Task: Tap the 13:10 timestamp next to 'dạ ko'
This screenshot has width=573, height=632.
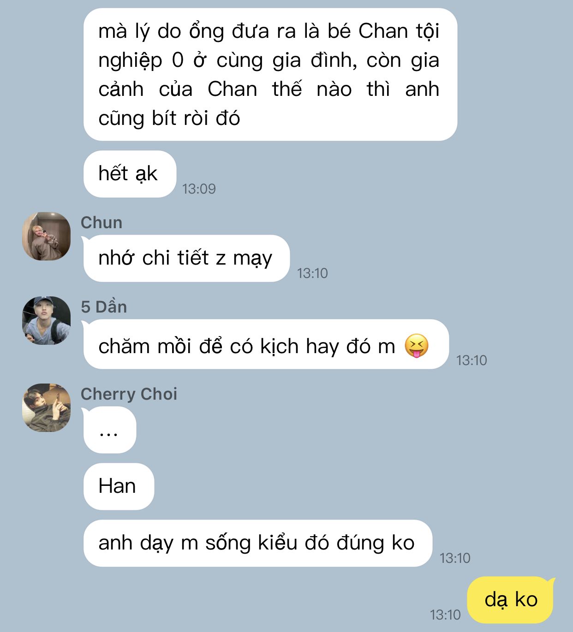Action: (x=445, y=615)
